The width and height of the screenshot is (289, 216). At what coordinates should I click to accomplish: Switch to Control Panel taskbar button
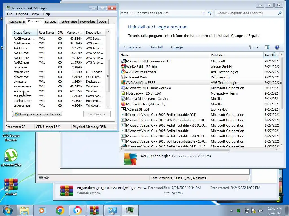[x=112, y=210]
